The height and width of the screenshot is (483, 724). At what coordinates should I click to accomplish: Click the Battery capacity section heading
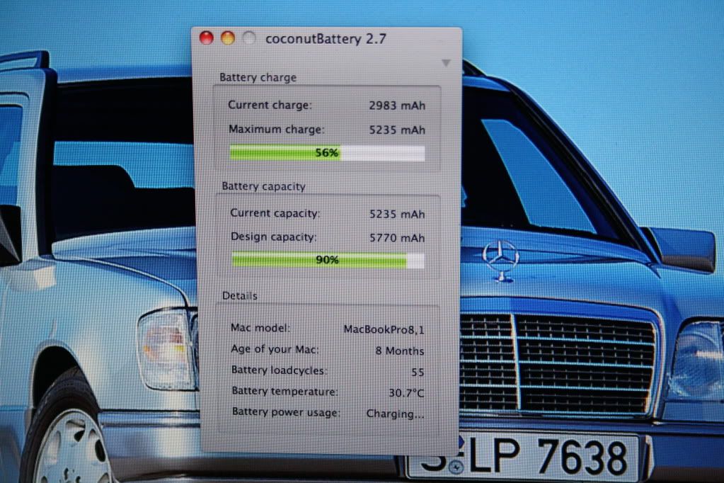point(263,186)
